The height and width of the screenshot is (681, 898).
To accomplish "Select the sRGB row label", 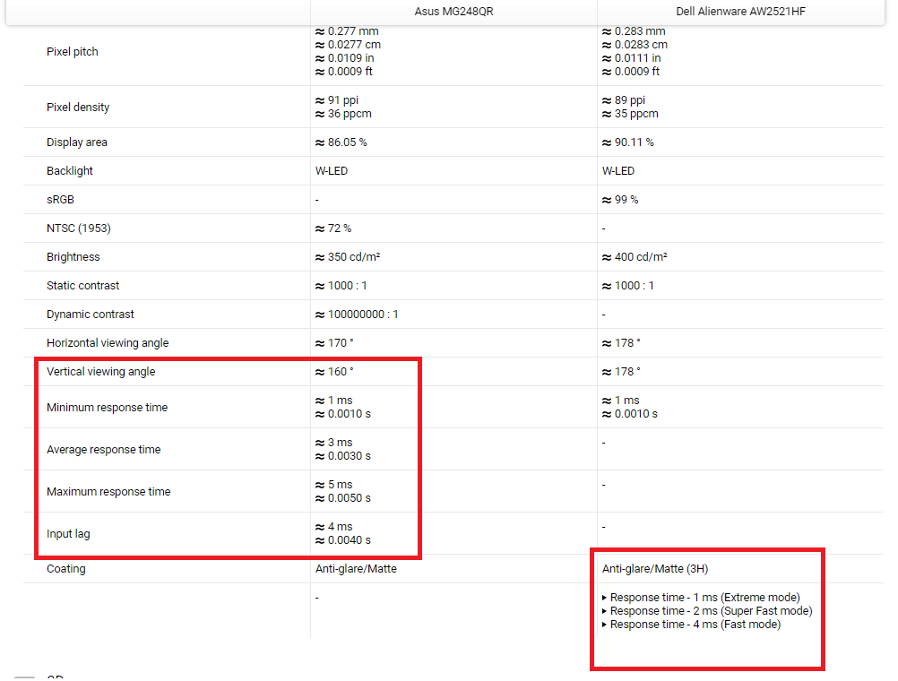I will 60,199.
